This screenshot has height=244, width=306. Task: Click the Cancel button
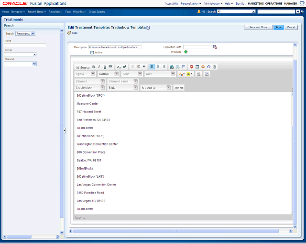tap(291, 27)
